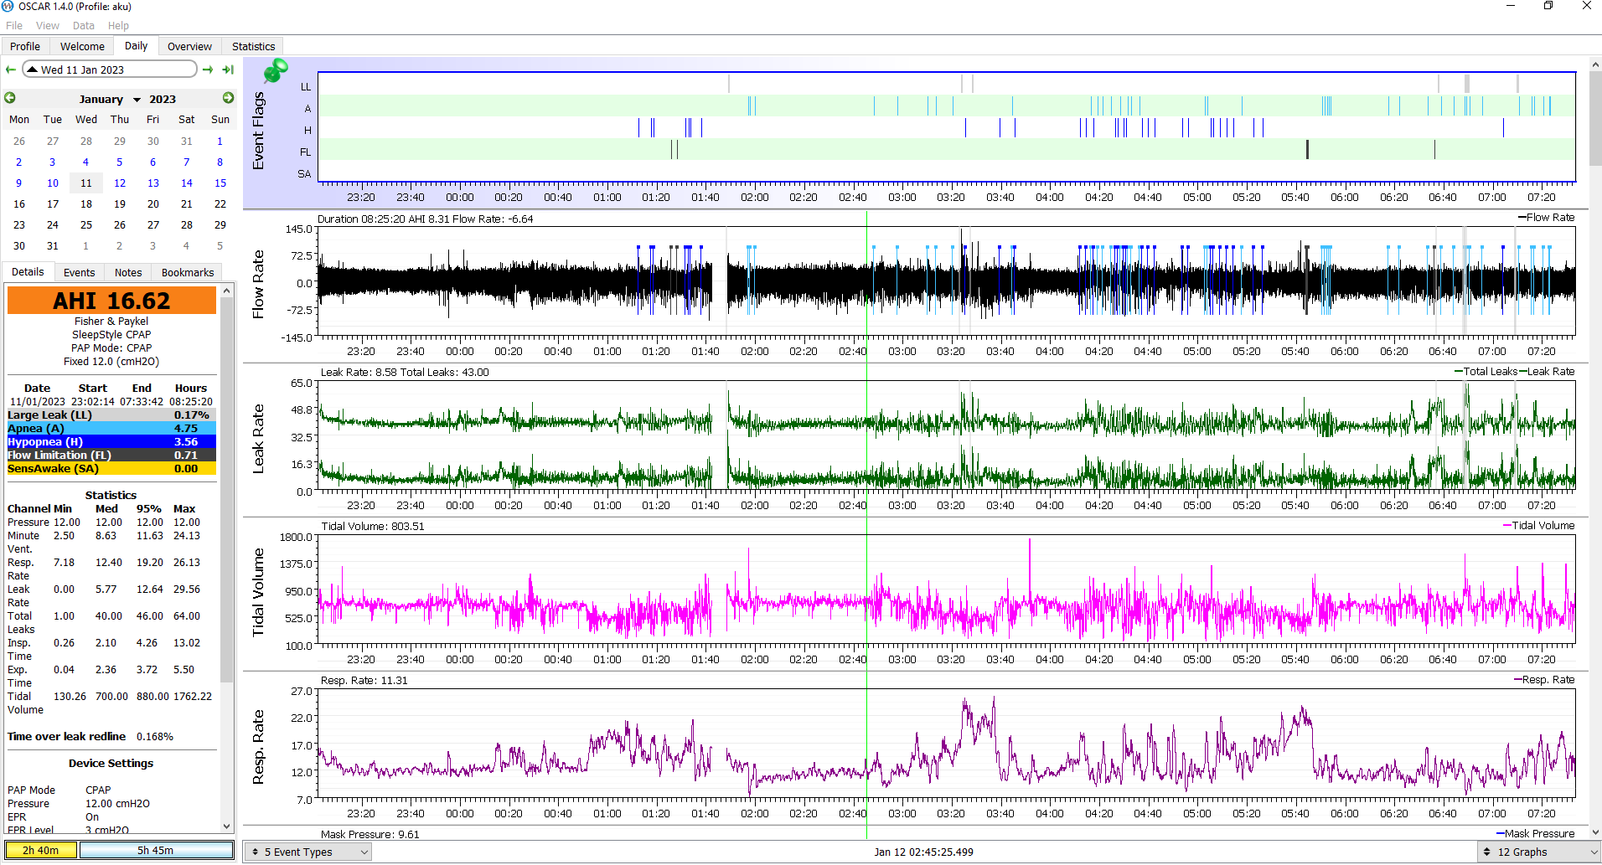The height and width of the screenshot is (865, 1602).
Task: Go to the next day arrow
Action: click(x=208, y=70)
